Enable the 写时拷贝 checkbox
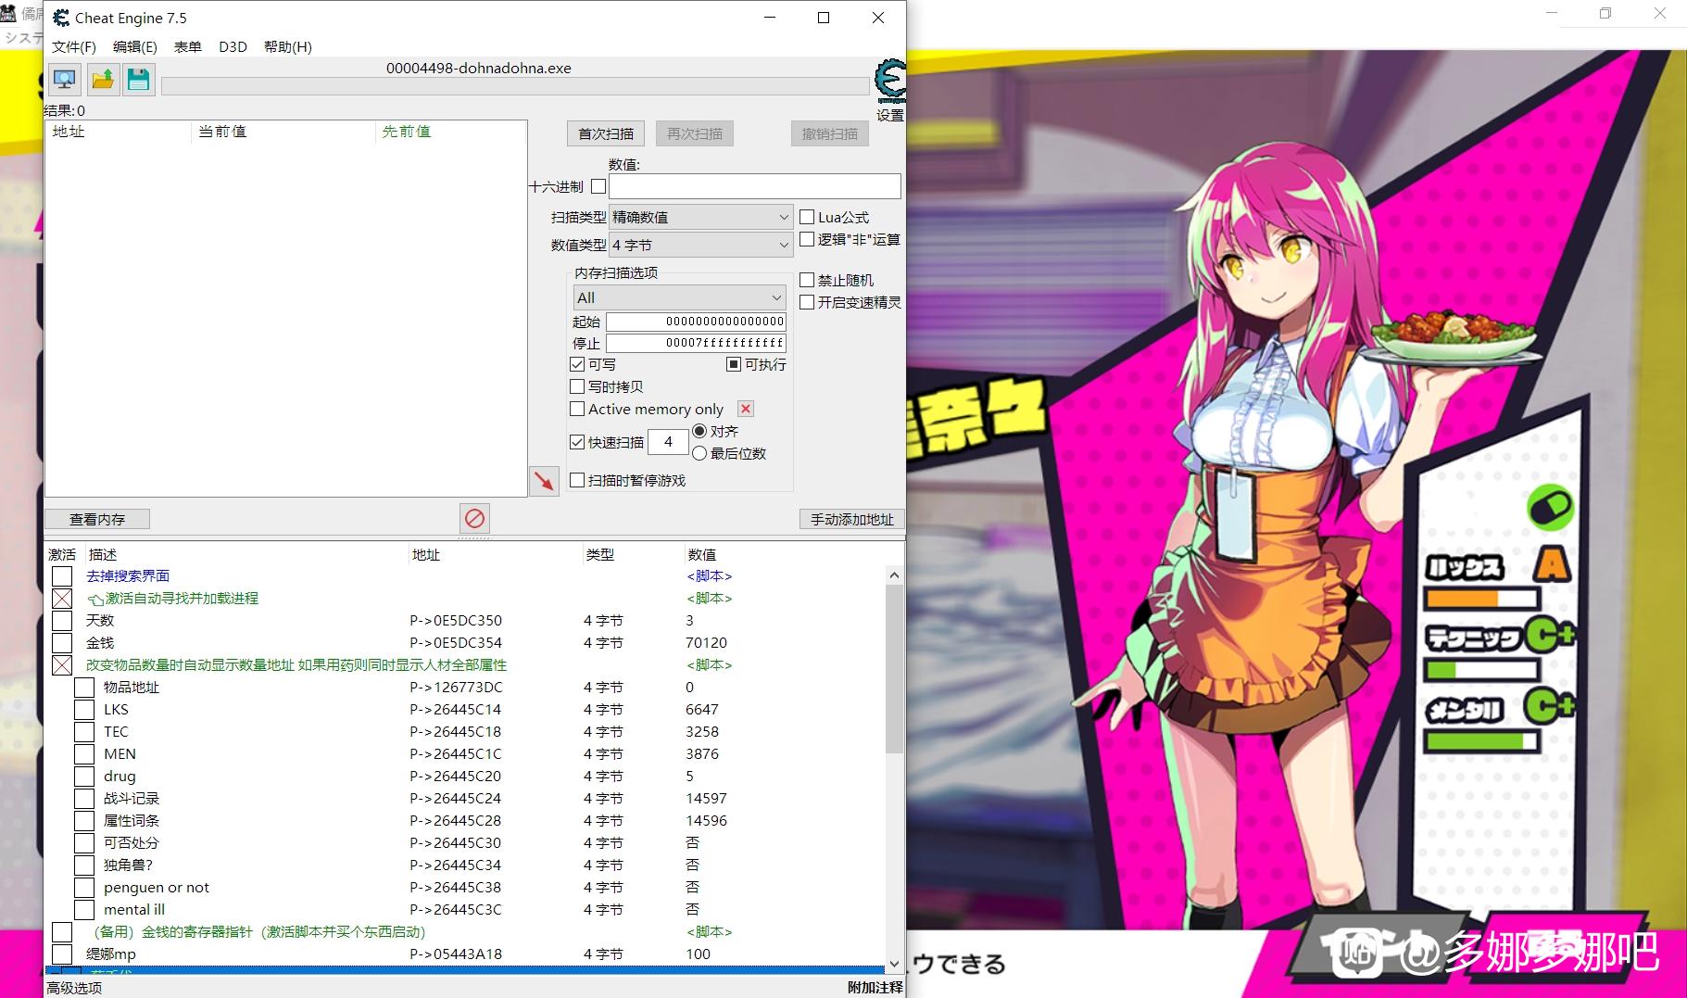This screenshot has width=1687, height=998. (x=577, y=386)
